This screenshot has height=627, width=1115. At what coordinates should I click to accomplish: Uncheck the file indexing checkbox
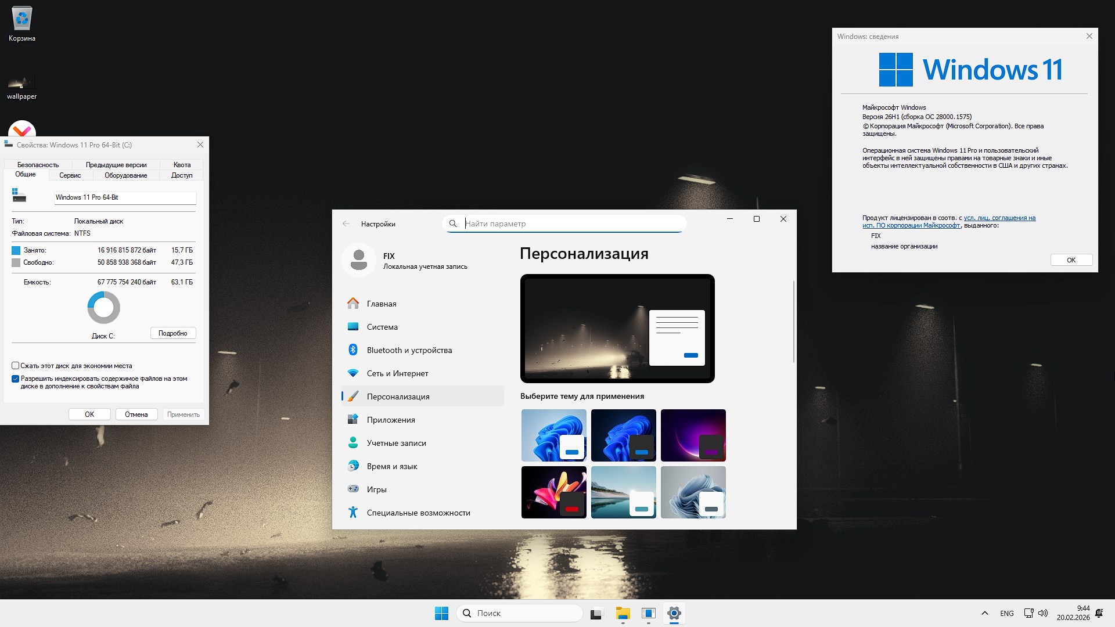click(x=16, y=379)
